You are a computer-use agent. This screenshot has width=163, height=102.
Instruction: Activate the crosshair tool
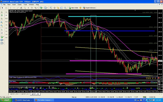pos(6,8)
